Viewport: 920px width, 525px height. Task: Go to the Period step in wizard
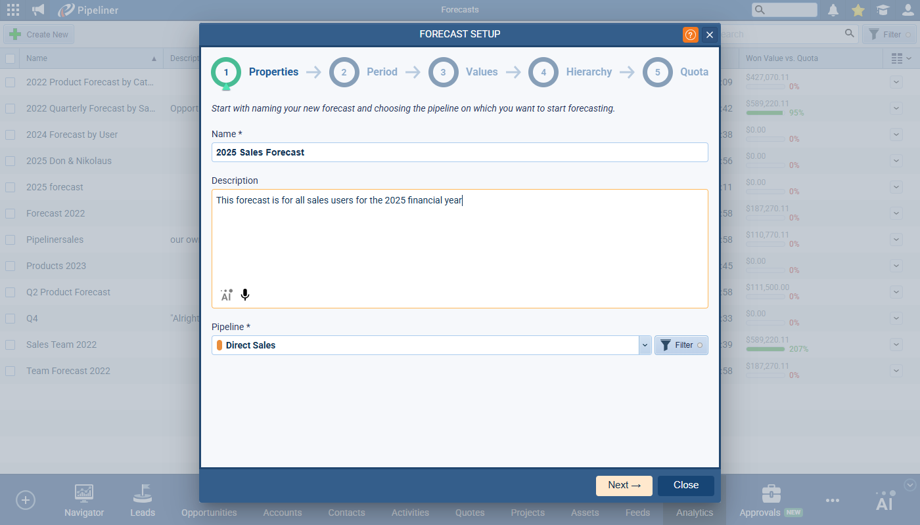click(x=364, y=72)
